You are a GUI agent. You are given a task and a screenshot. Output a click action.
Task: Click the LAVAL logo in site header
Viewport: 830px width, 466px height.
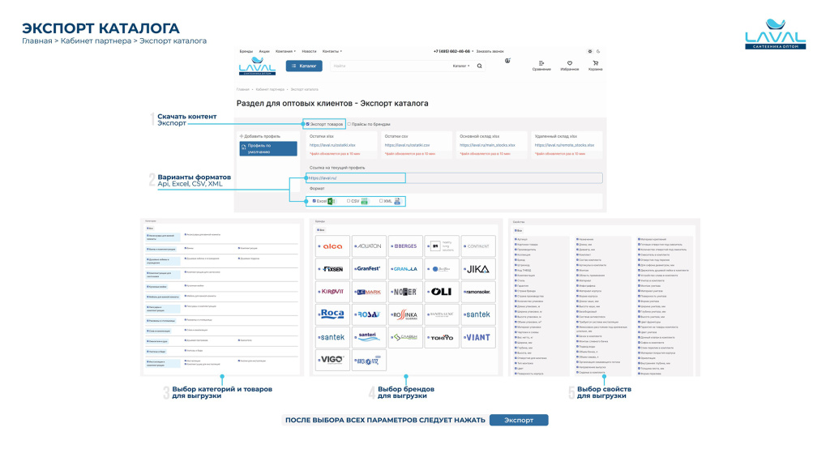coord(257,66)
